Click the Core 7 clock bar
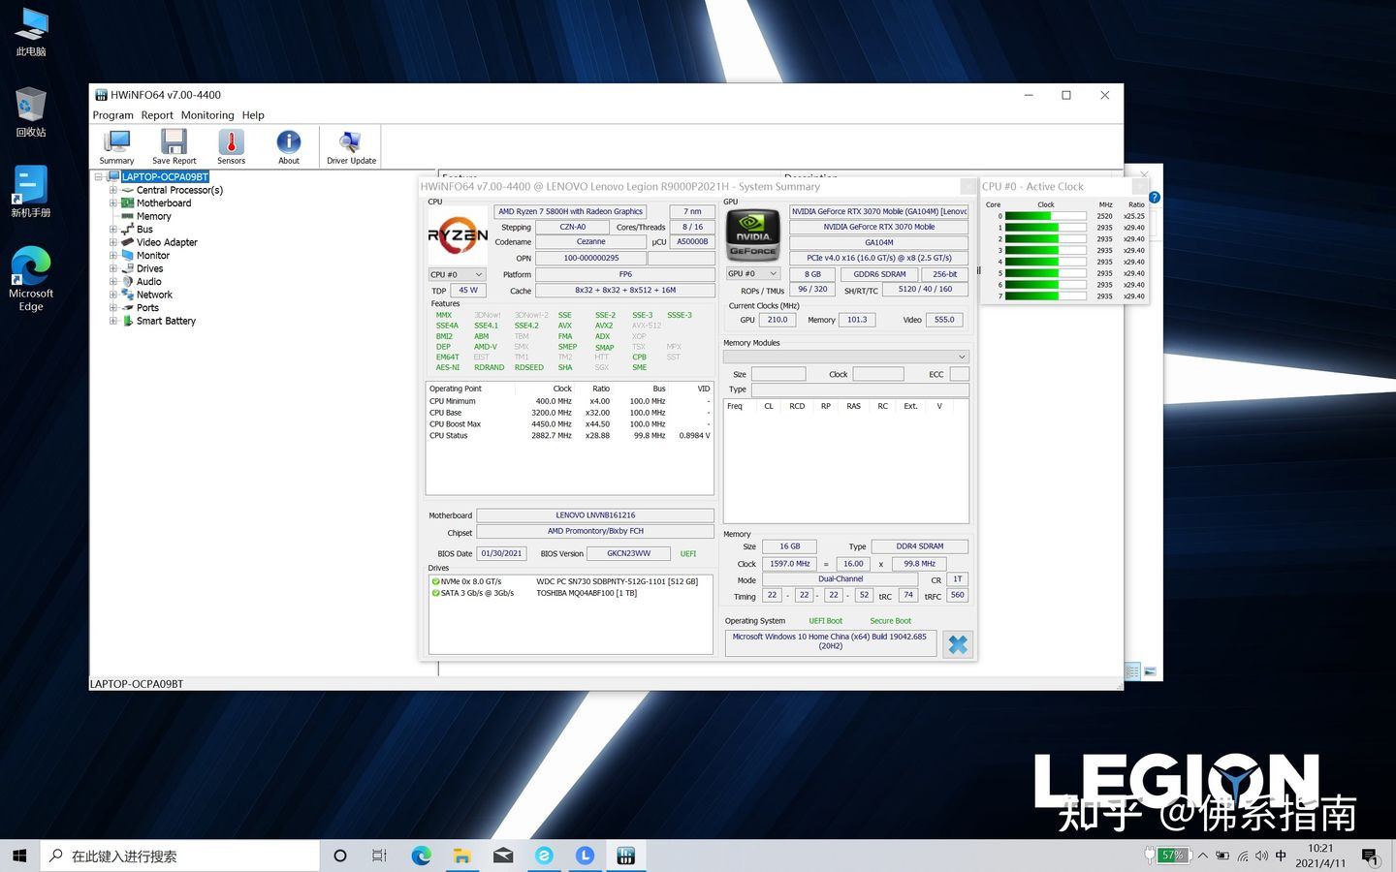 (x=1045, y=296)
